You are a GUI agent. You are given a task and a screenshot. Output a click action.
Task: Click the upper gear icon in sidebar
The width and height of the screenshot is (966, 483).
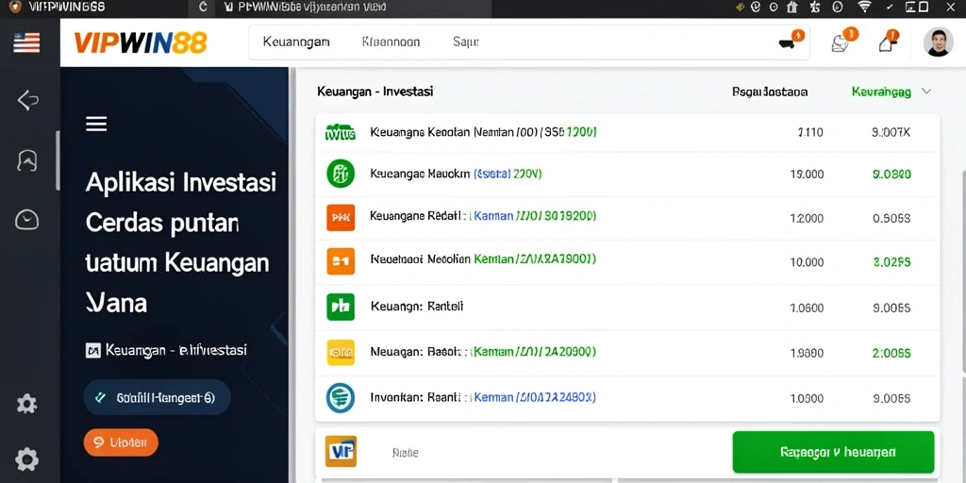26,404
